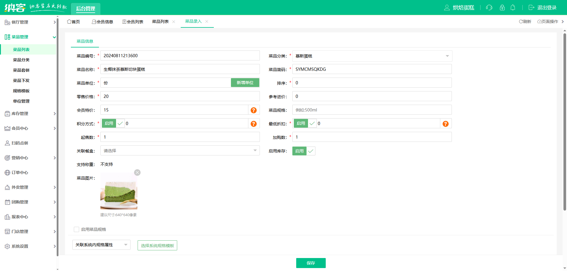Toggle the 启用库存 switch
Screen dimensions: 567x271
(304, 151)
